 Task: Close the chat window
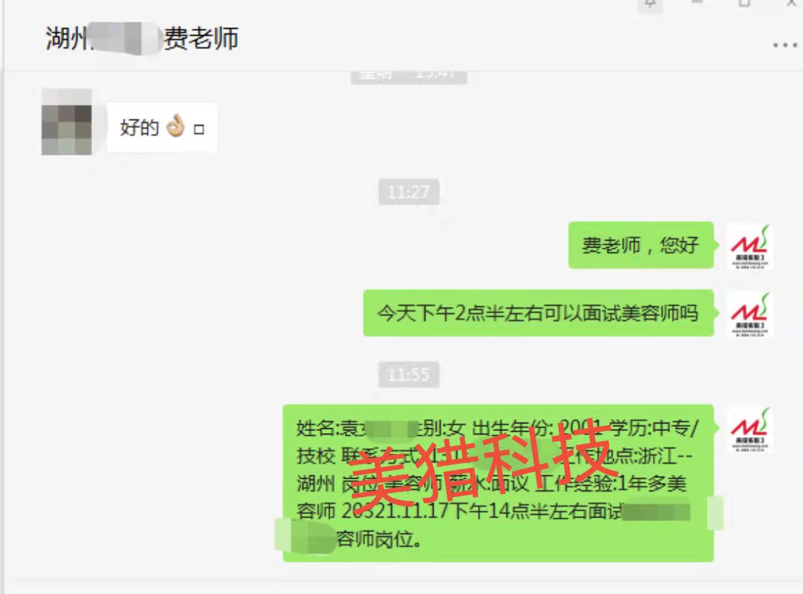pos(792,3)
